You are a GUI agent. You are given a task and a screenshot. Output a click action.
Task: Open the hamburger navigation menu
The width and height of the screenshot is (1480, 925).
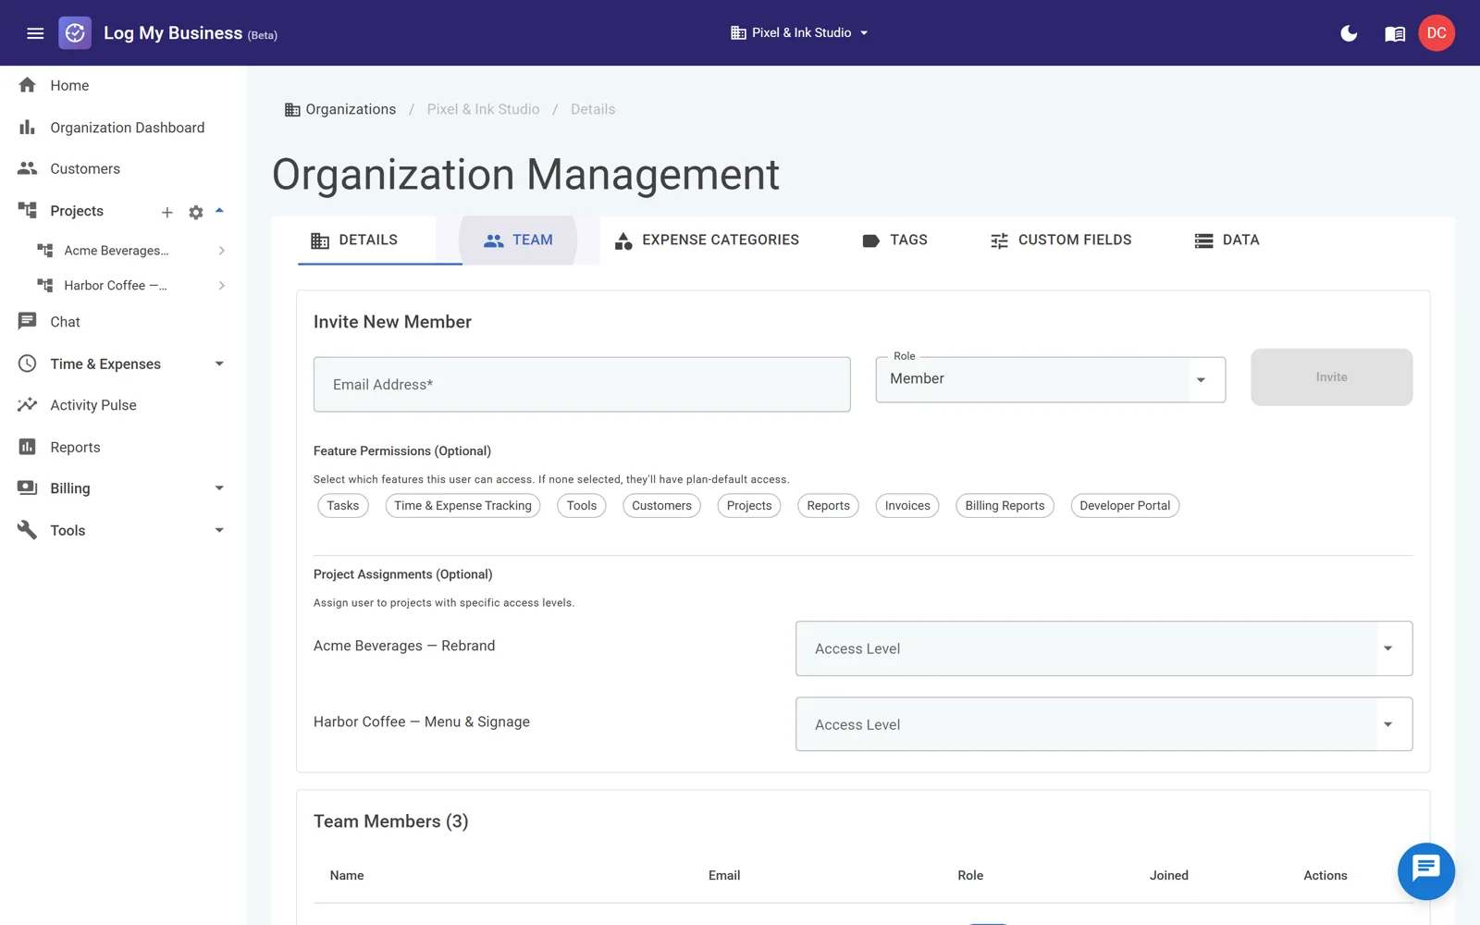pyautogui.click(x=35, y=33)
